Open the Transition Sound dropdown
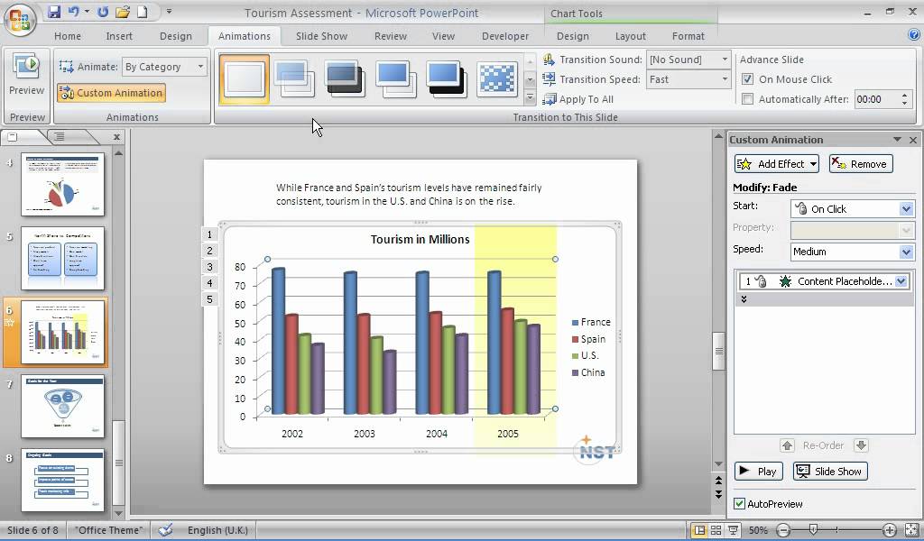Viewport: 924px width, 541px height. [725, 60]
